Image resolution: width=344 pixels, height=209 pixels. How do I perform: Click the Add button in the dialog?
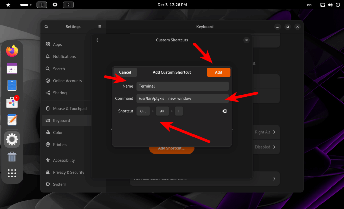coord(218,72)
